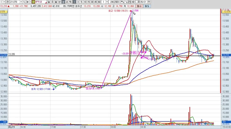This screenshot has width=231, height=129.
Task: Click the high price marker label 최고 13,590
Action: point(118,11)
